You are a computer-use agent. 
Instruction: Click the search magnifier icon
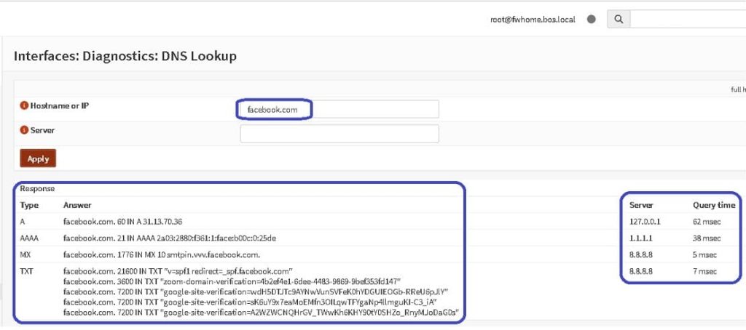619,20
